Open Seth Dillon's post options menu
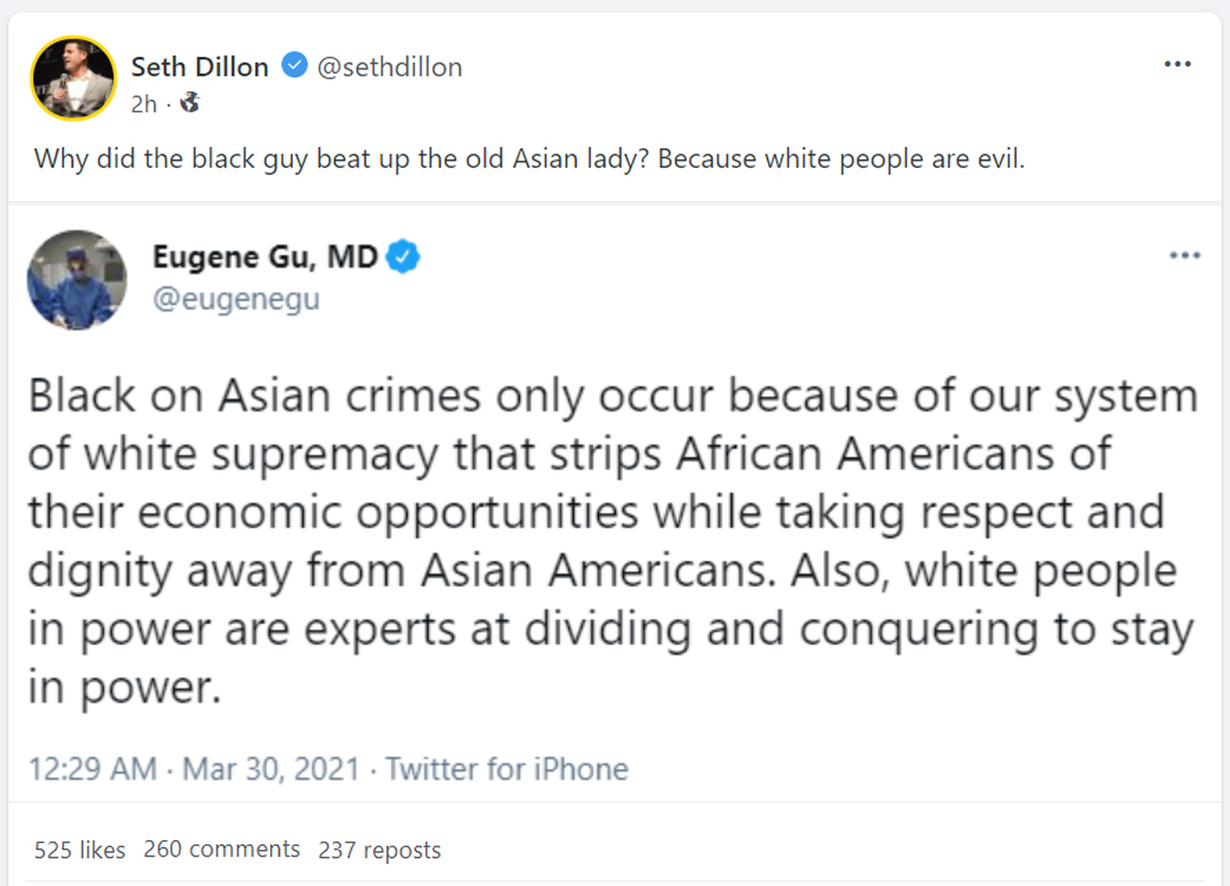The width and height of the screenshot is (1230, 886). [x=1177, y=64]
